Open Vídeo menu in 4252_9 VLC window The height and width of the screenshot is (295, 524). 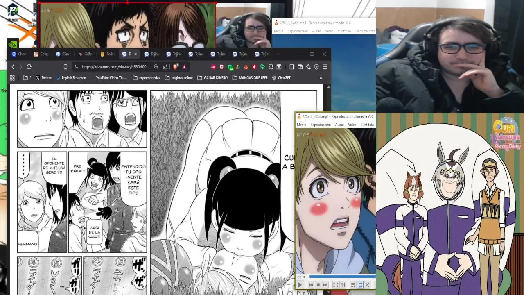(329, 31)
